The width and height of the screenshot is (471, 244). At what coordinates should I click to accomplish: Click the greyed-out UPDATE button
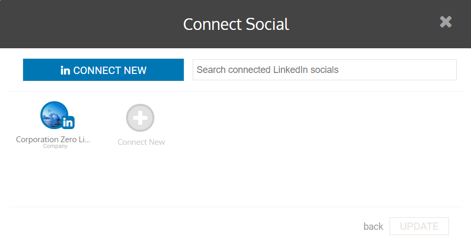point(419,226)
